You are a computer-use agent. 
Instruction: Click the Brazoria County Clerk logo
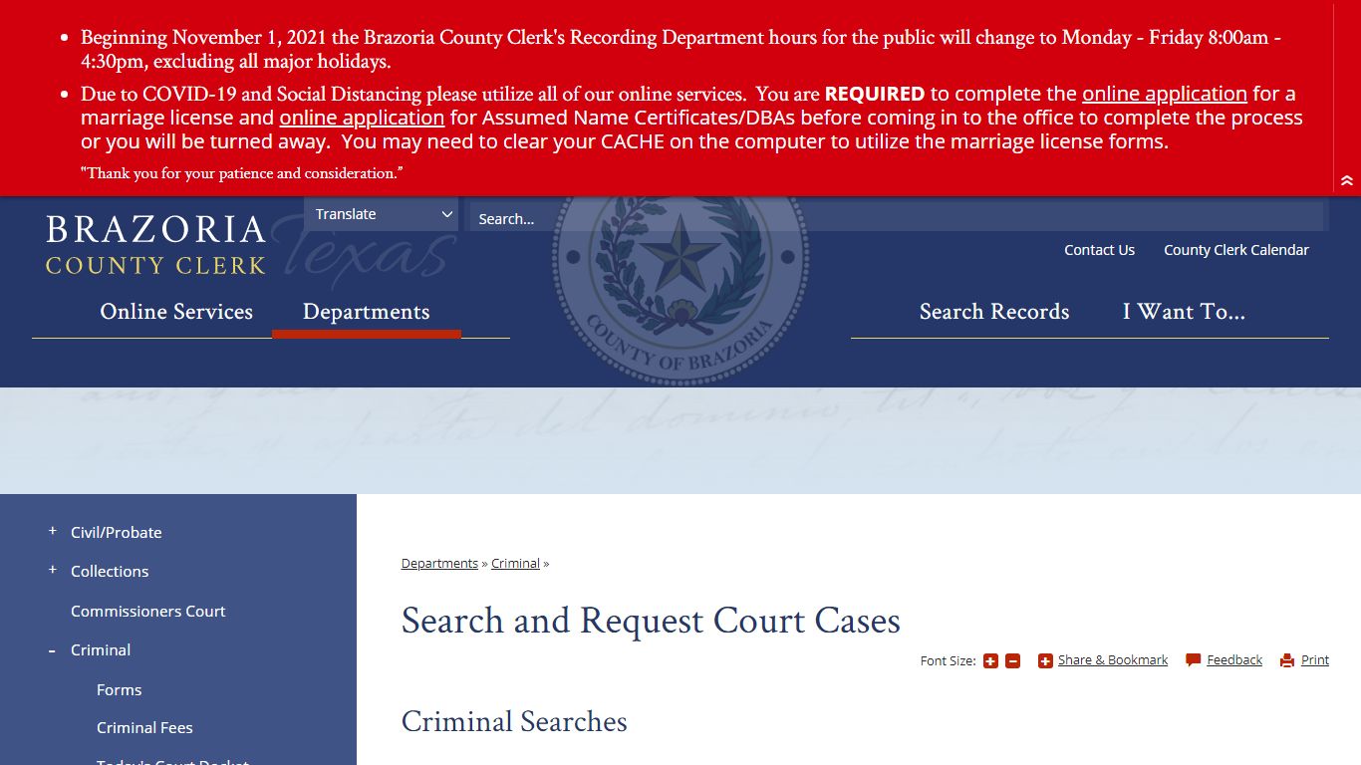coord(156,244)
